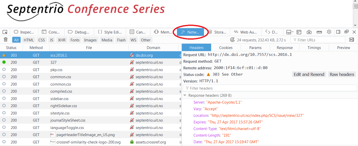Screen dimensions: 358x146
Task: Open the crossref-similarity-check-logo-200.svg thumbnail
Action: (52, 142)
